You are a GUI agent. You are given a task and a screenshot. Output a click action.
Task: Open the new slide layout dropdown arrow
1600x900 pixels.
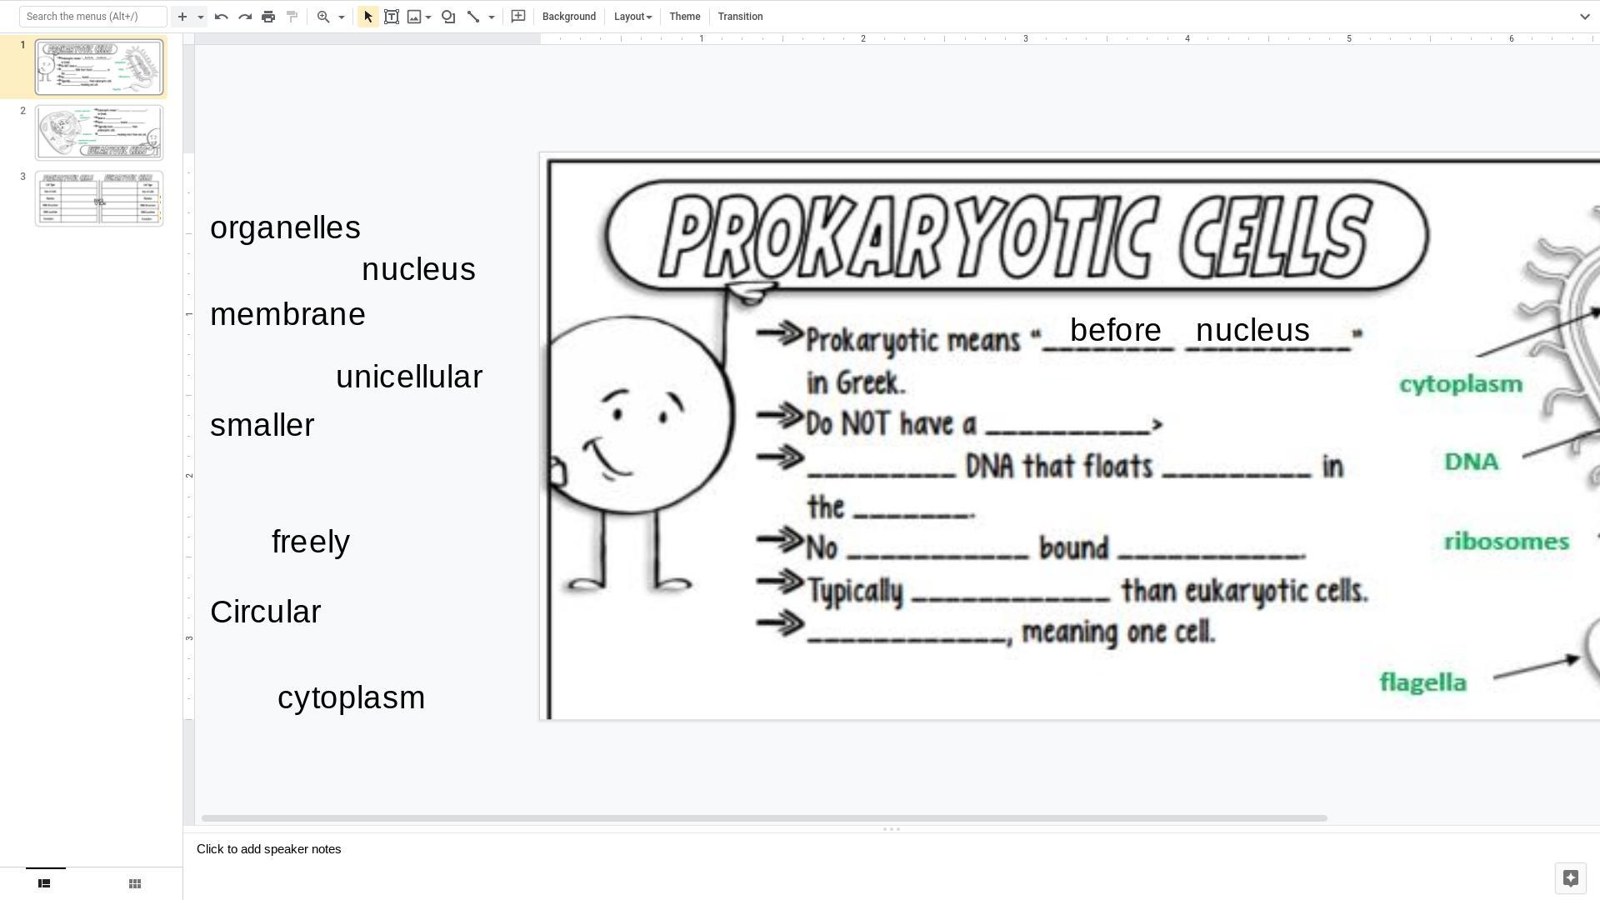point(200,17)
